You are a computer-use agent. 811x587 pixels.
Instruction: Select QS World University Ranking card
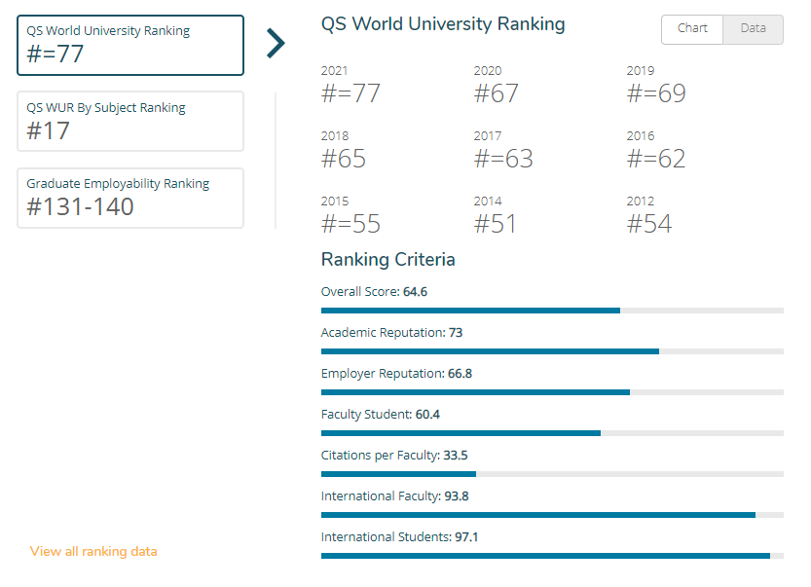click(x=130, y=46)
